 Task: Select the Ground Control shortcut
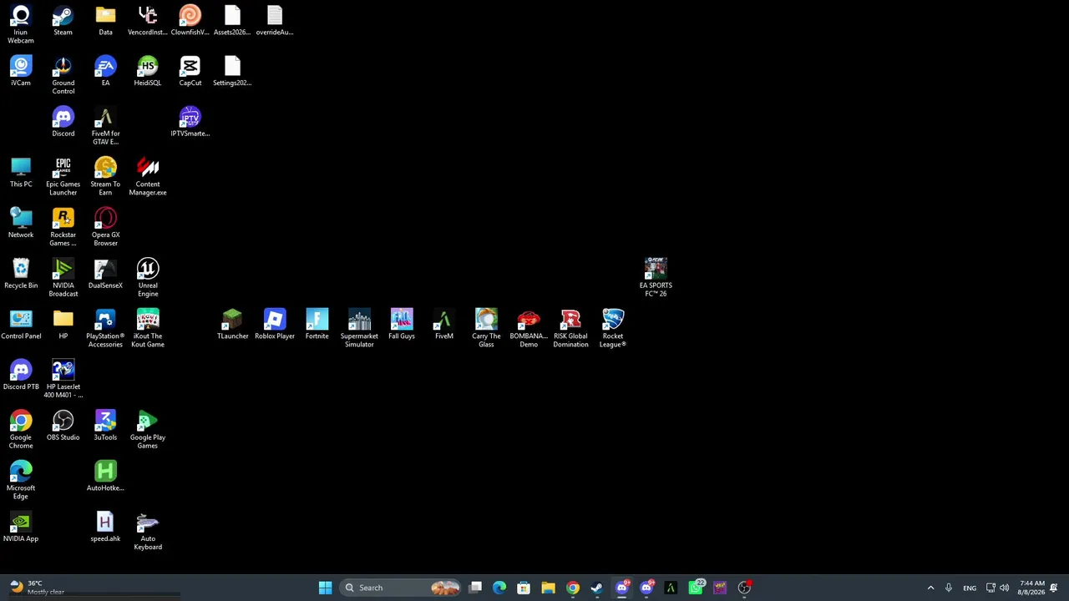tap(63, 76)
